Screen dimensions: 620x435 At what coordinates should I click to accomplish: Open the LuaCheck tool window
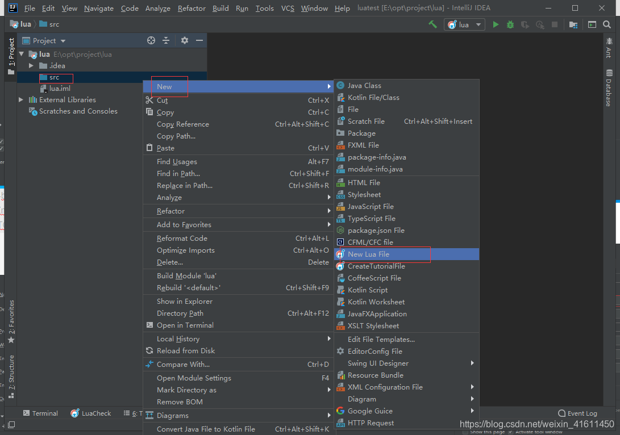[x=91, y=413]
